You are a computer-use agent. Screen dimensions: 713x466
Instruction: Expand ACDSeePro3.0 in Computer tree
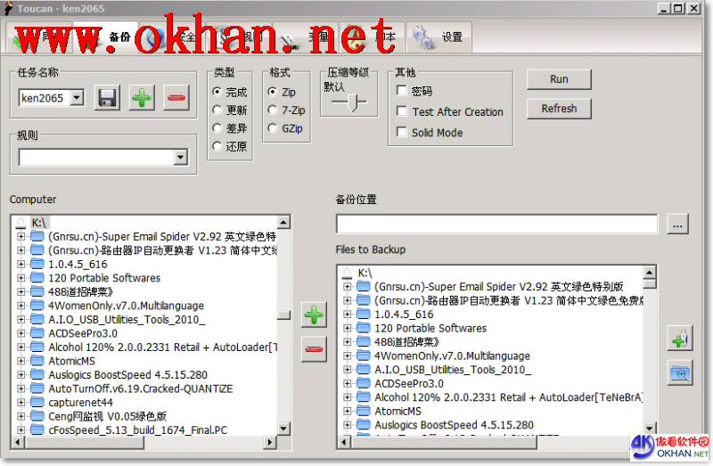(x=20, y=333)
